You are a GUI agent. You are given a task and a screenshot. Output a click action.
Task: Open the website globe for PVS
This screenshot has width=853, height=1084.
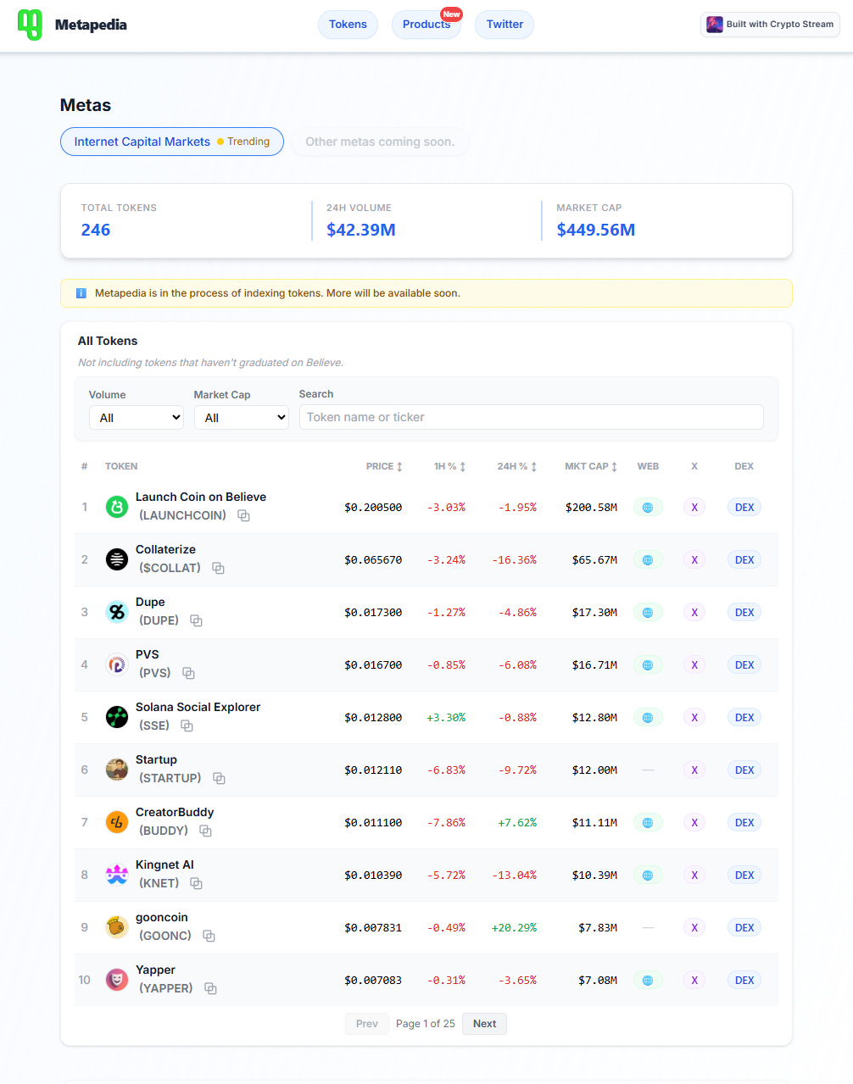coord(648,665)
